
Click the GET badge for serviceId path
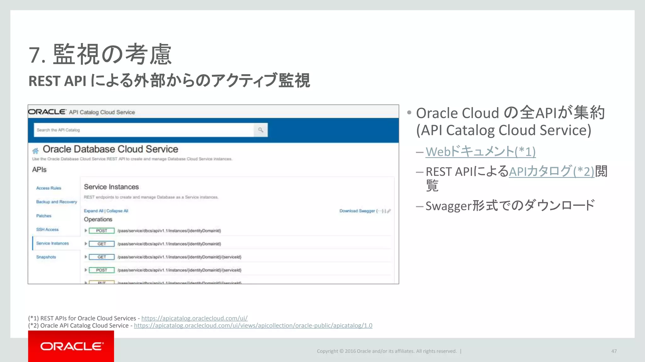click(102, 257)
